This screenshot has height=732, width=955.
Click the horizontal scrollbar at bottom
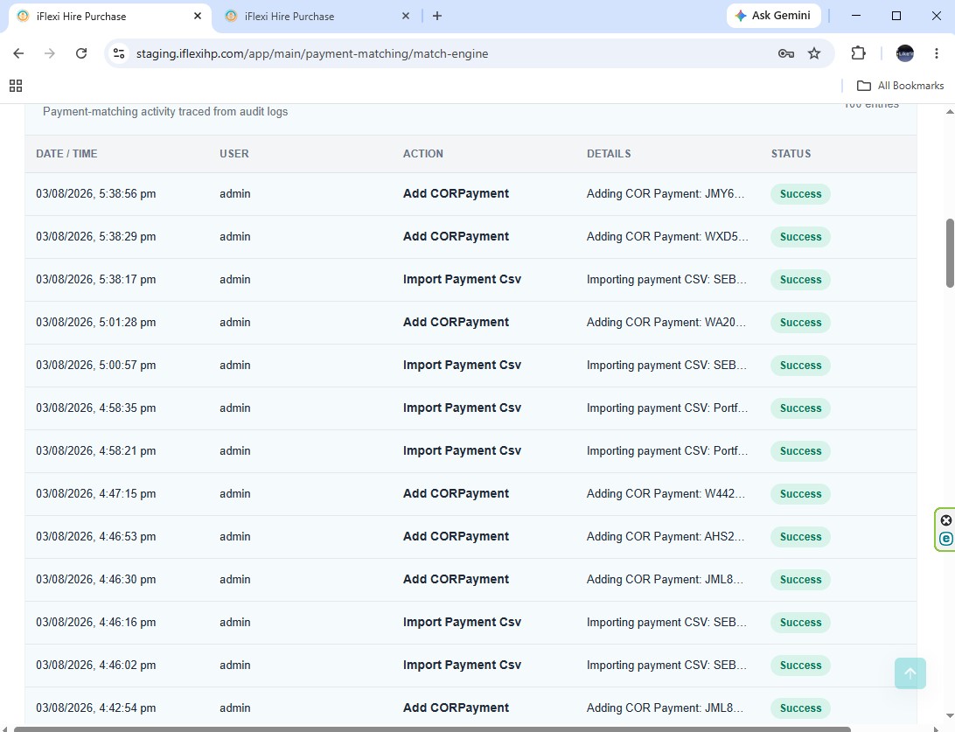tap(432, 729)
